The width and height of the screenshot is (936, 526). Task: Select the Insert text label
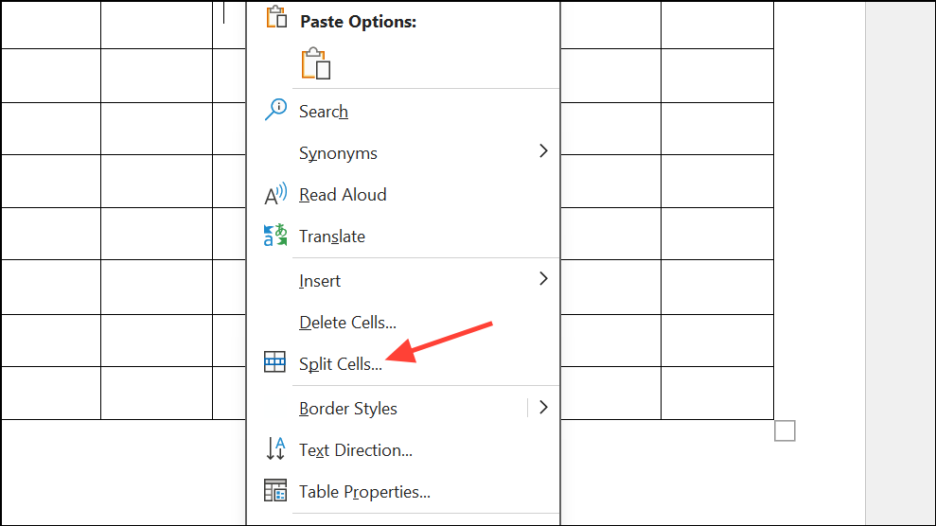click(x=320, y=281)
